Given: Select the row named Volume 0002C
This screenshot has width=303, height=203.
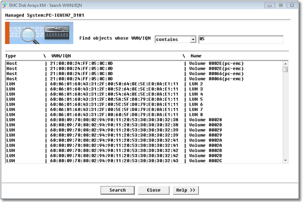Looking at the screenshot, I should 144,161.
